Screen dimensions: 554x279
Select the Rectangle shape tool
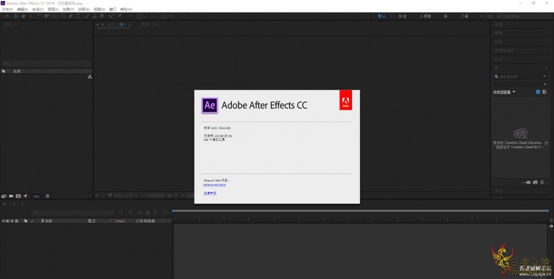point(63,16)
